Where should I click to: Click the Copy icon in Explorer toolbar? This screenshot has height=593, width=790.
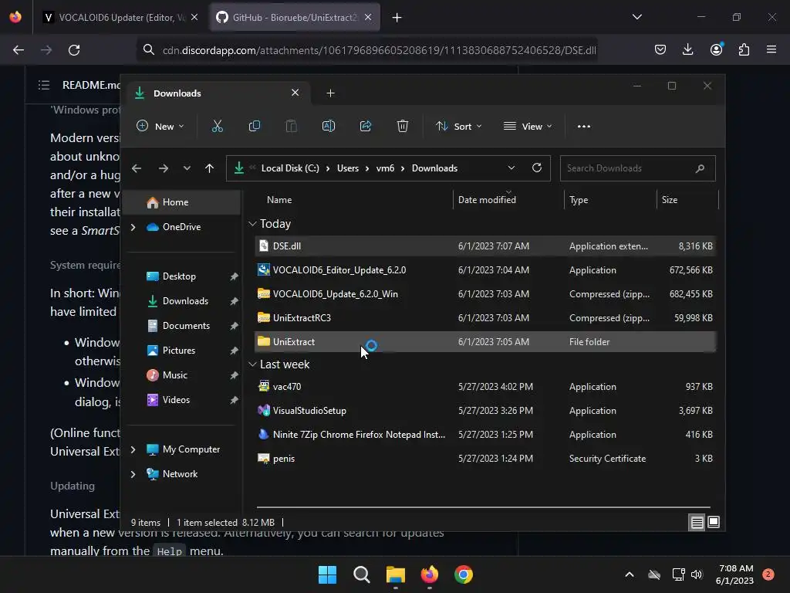coord(255,126)
